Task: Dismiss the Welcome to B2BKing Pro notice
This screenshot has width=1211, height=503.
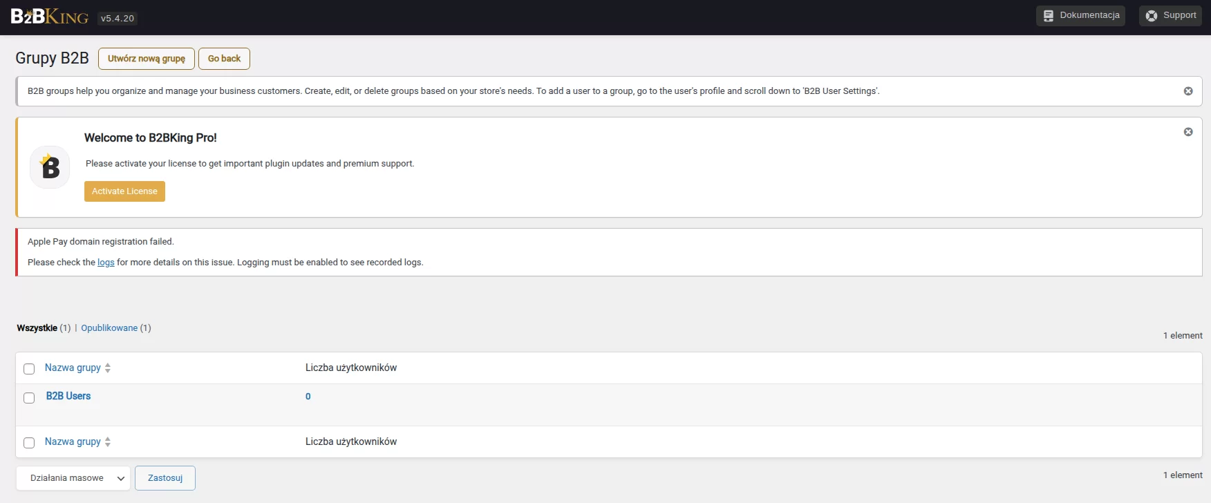Action: [x=1187, y=132]
